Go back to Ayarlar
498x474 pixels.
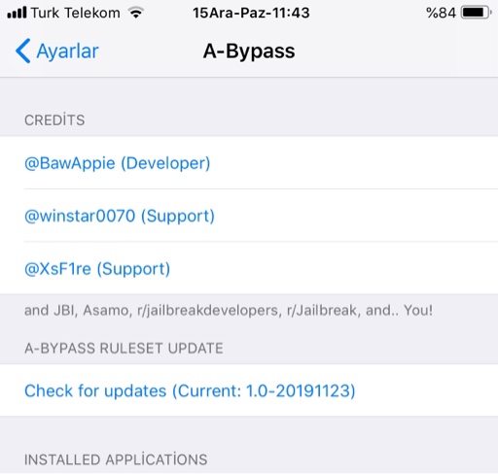tap(57, 51)
